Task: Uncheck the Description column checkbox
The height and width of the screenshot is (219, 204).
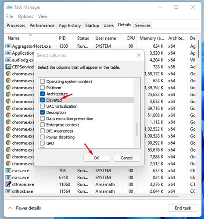Action: [43, 113]
